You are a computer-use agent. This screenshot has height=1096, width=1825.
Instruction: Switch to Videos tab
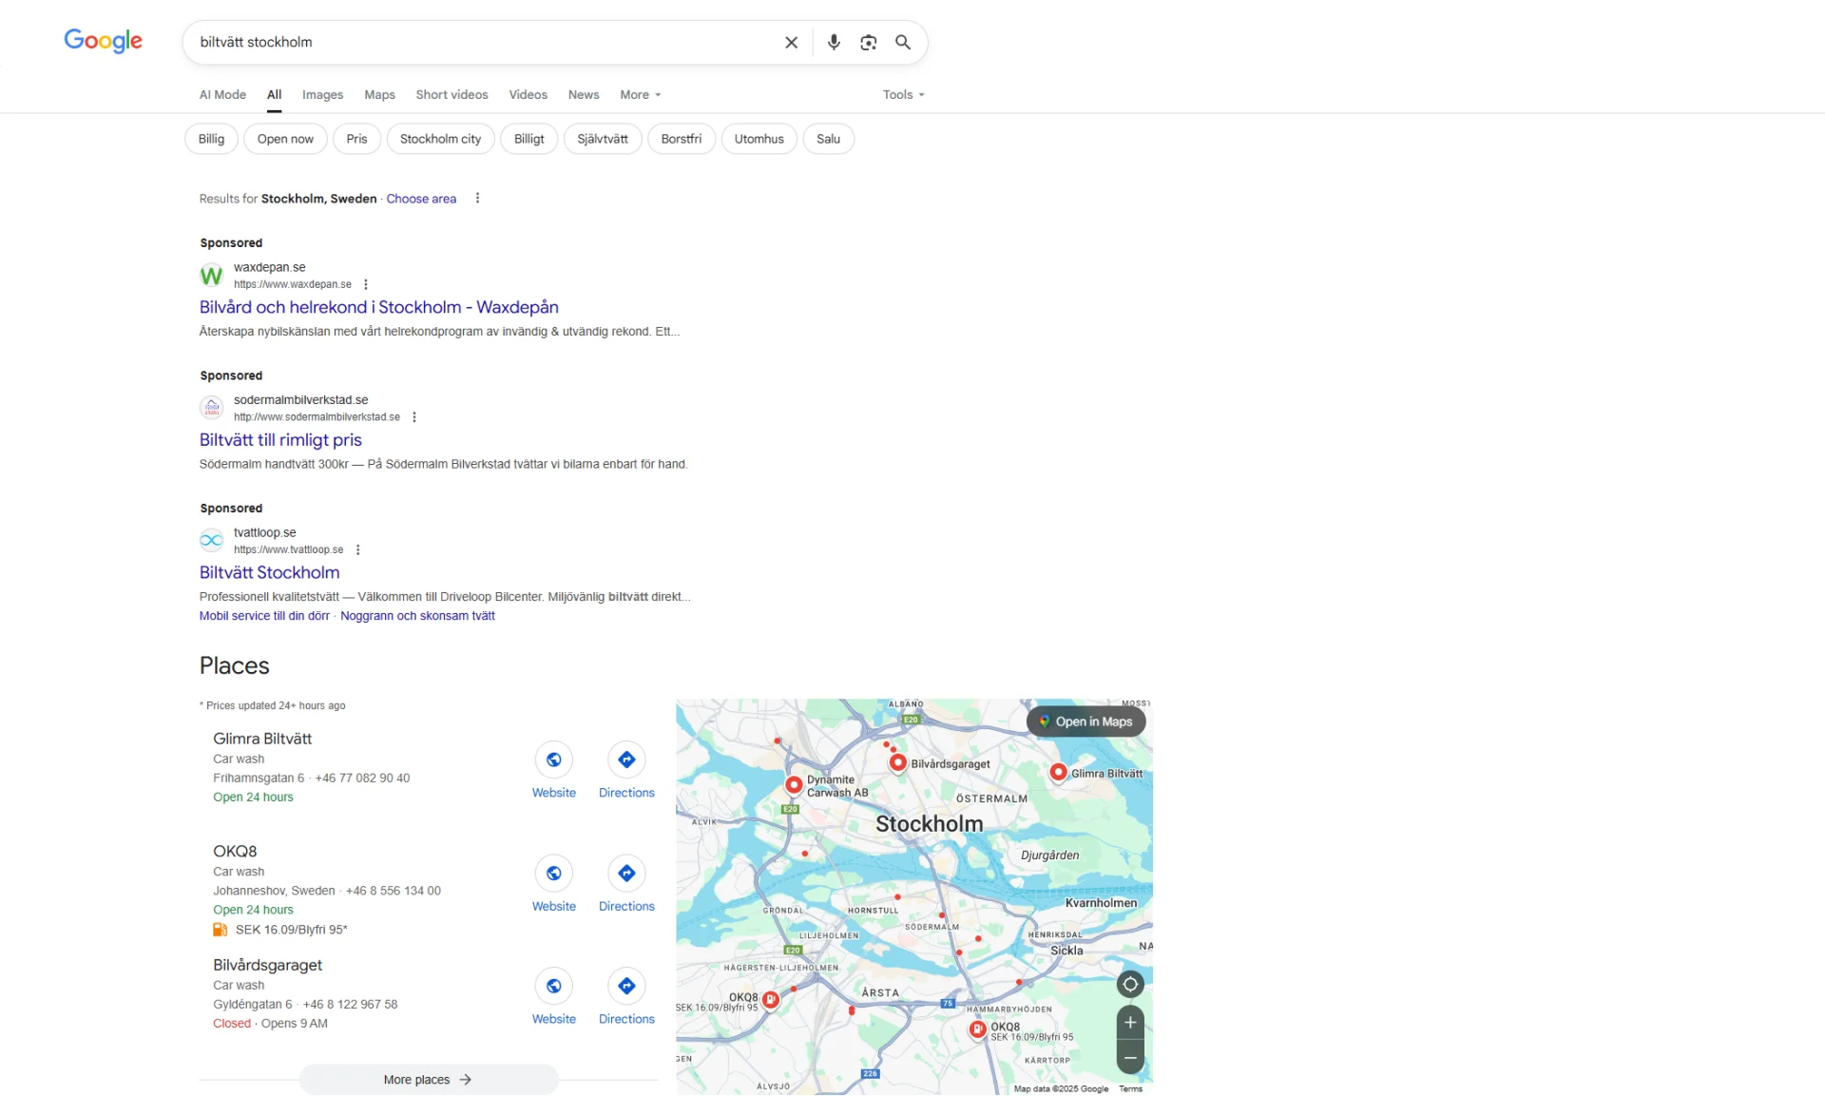pos(528,95)
